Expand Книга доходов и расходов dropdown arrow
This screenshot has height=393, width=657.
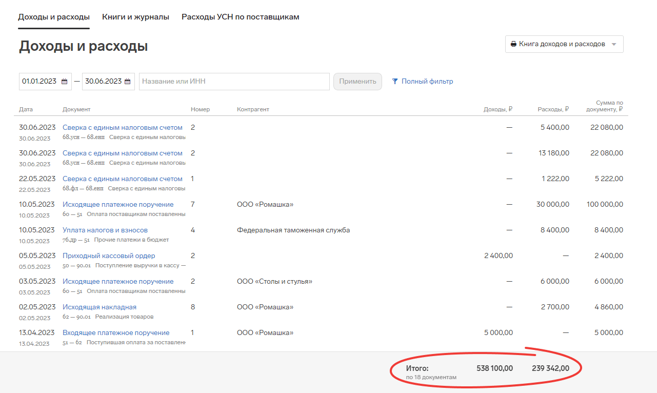click(x=614, y=44)
